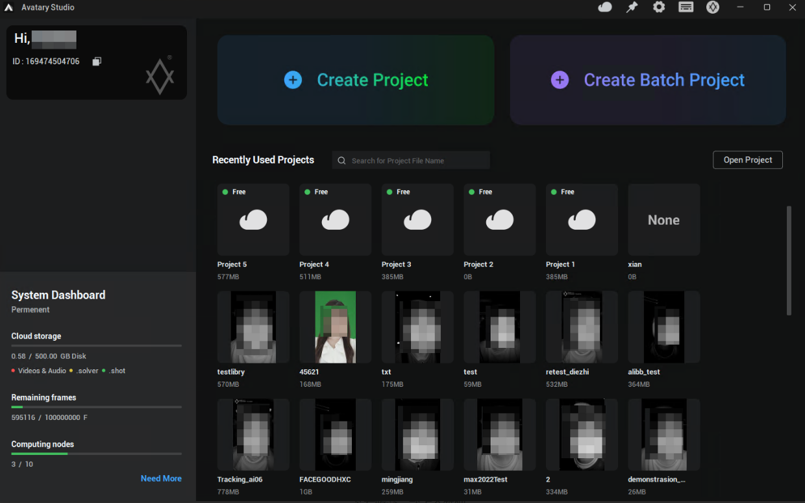Click the blue plus icon on Create Project
The image size is (805, 503).
click(293, 80)
